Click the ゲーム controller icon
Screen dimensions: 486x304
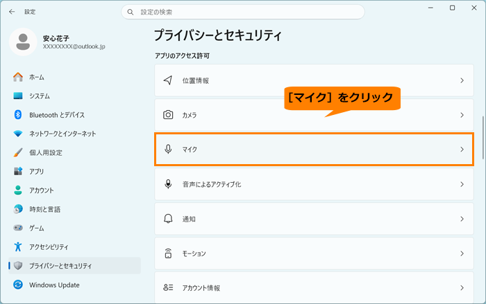pyautogui.click(x=18, y=228)
